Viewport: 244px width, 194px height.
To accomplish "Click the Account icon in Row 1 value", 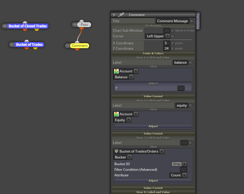I will [x=116, y=71].
